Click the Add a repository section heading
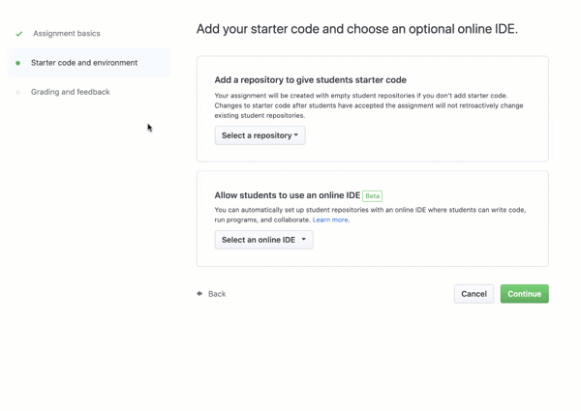The width and height of the screenshot is (581, 411). click(310, 80)
